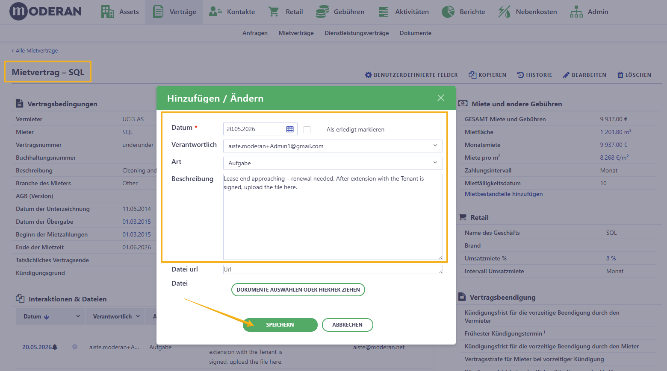The height and width of the screenshot is (371, 667).
Task: Open the calendar picker in Datum field
Action: pyautogui.click(x=290, y=129)
